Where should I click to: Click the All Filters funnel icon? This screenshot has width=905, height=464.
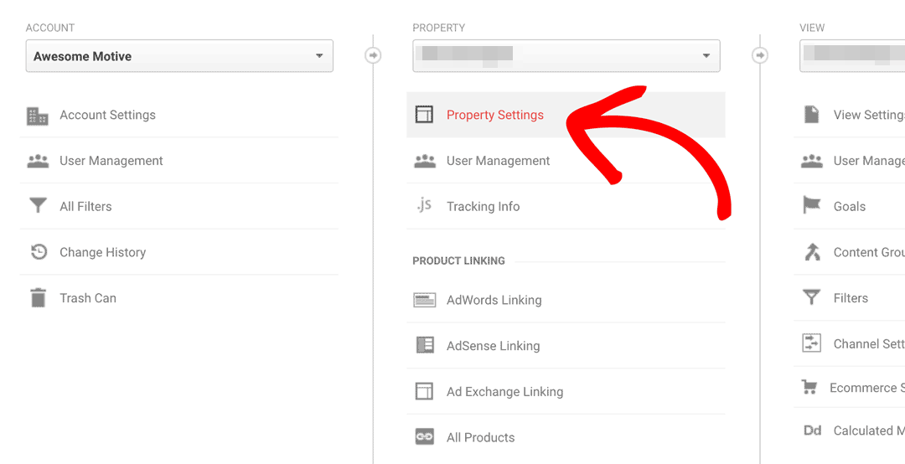pyautogui.click(x=38, y=206)
